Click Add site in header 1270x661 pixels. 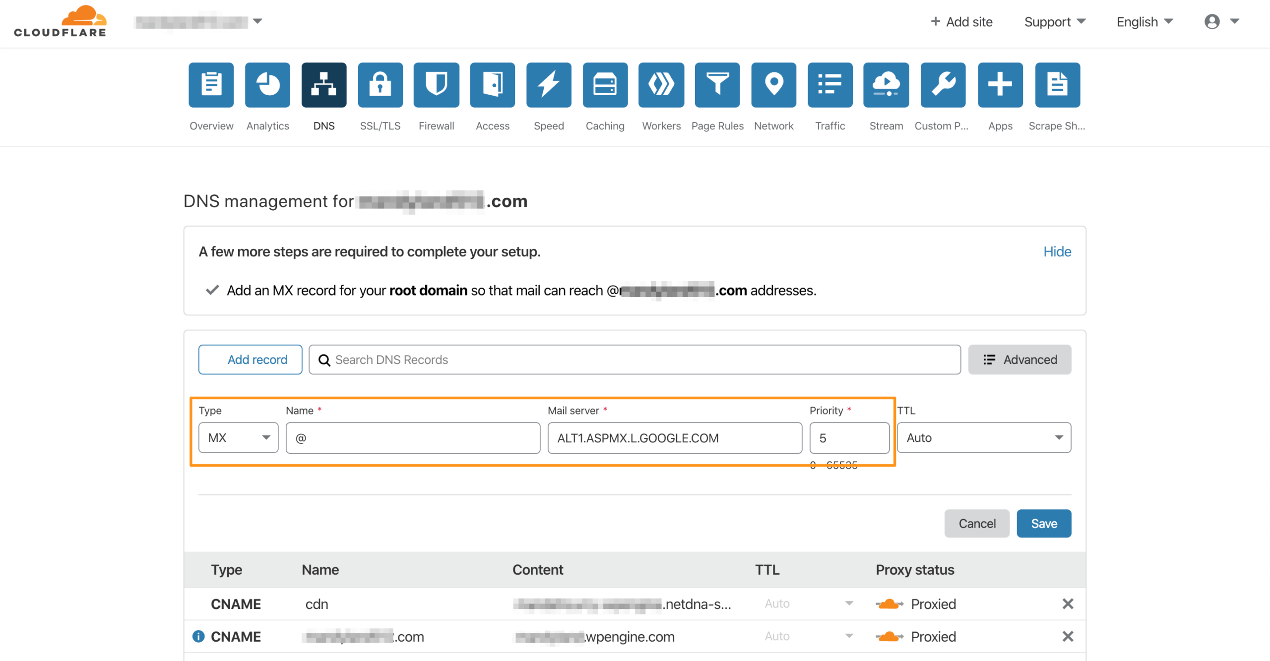961,22
